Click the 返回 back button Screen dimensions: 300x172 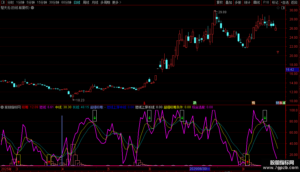pyautogui.click(x=294, y=2)
